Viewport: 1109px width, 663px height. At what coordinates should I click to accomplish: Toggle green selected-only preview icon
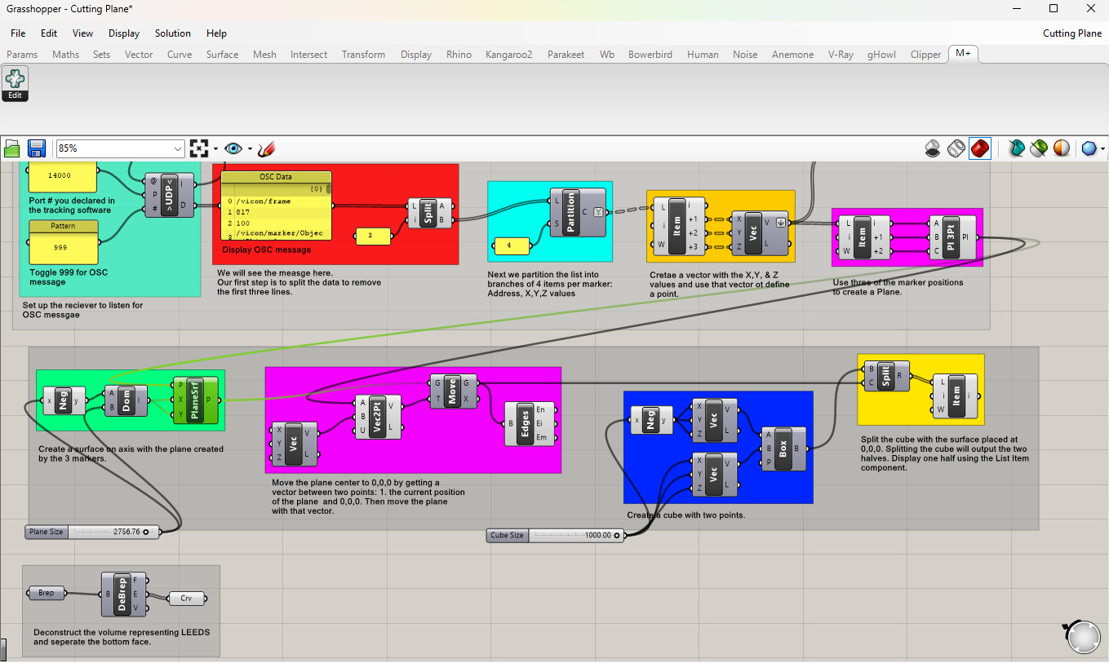(x=1038, y=148)
